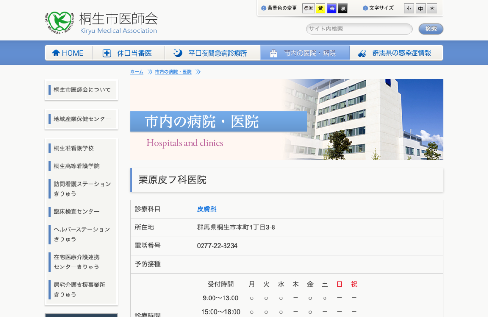The image size is (488, 317).
Task: Click the HOME house icon
Action: [56, 52]
